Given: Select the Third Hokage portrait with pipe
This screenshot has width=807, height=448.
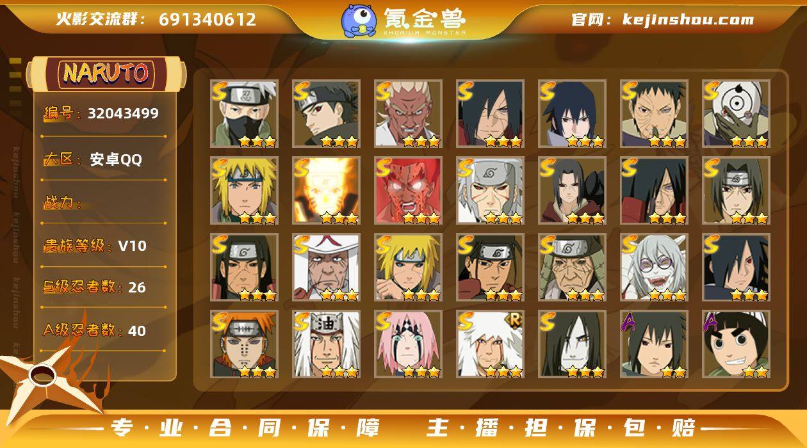Looking at the screenshot, I should 327,267.
